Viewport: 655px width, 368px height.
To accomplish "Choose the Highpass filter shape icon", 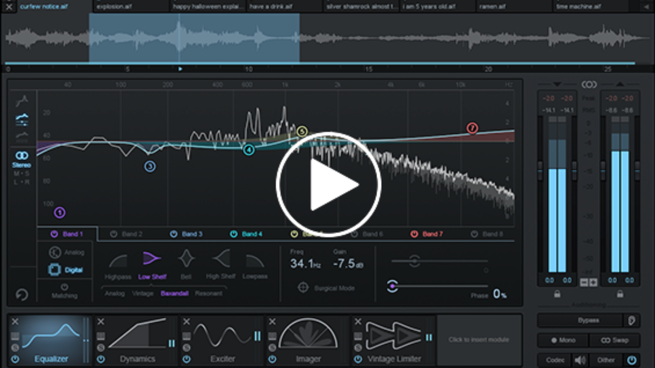I will [118, 261].
